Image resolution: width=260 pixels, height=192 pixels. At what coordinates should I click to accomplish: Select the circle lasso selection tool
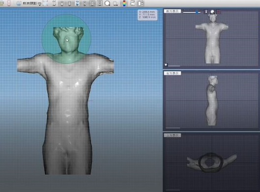pyautogui.click(x=108, y=3)
